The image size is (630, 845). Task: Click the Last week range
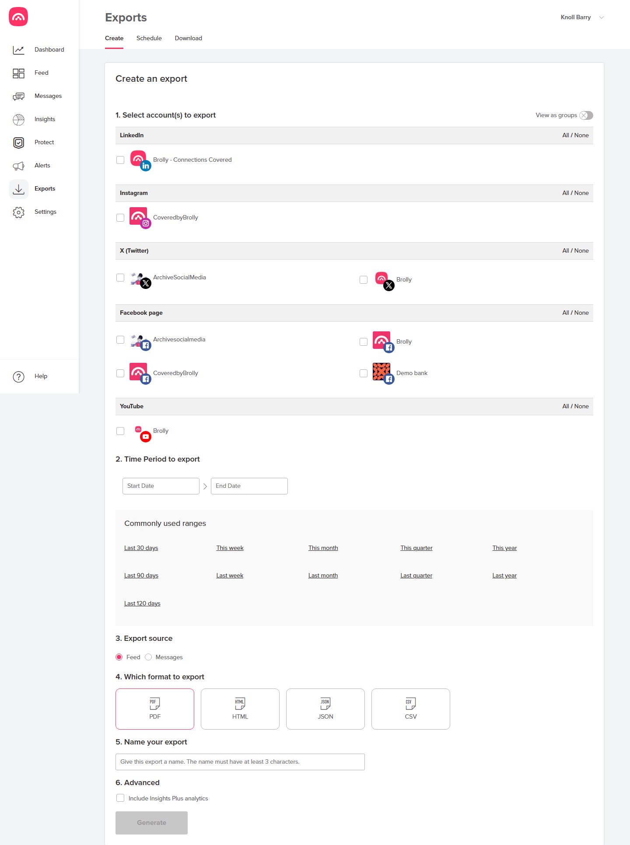[230, 576]
